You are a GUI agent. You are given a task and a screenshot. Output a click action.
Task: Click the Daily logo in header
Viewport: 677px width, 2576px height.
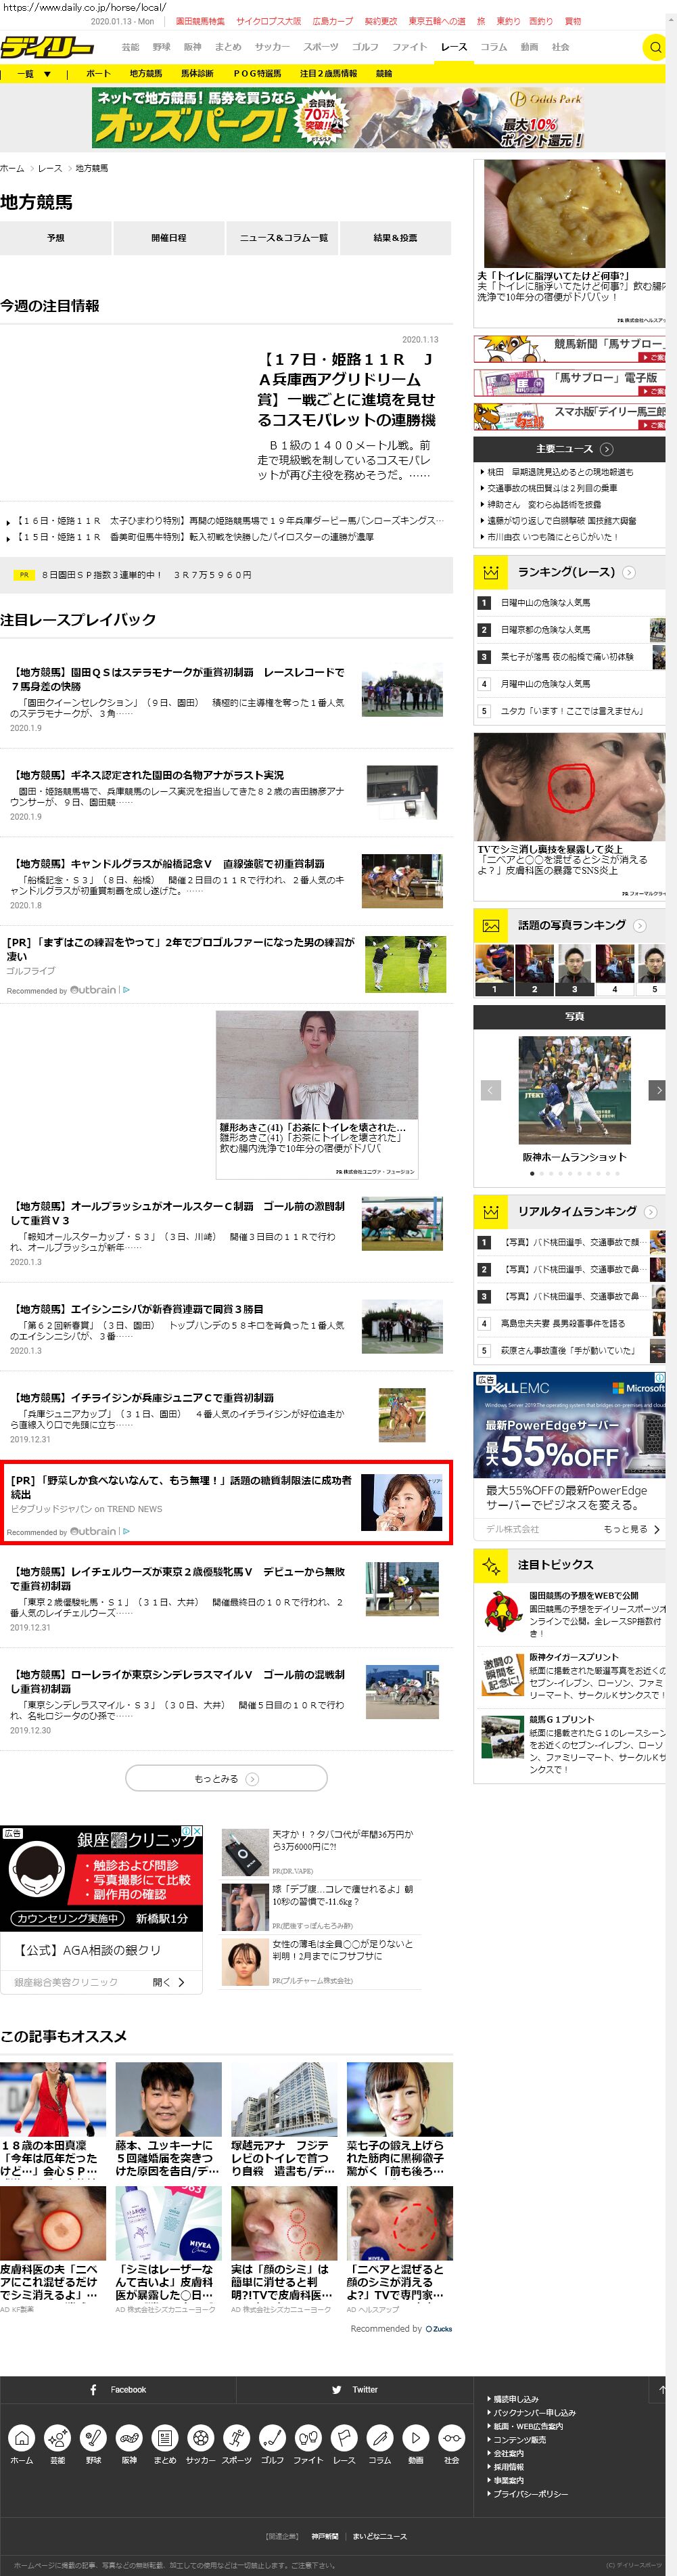[47, 47]
